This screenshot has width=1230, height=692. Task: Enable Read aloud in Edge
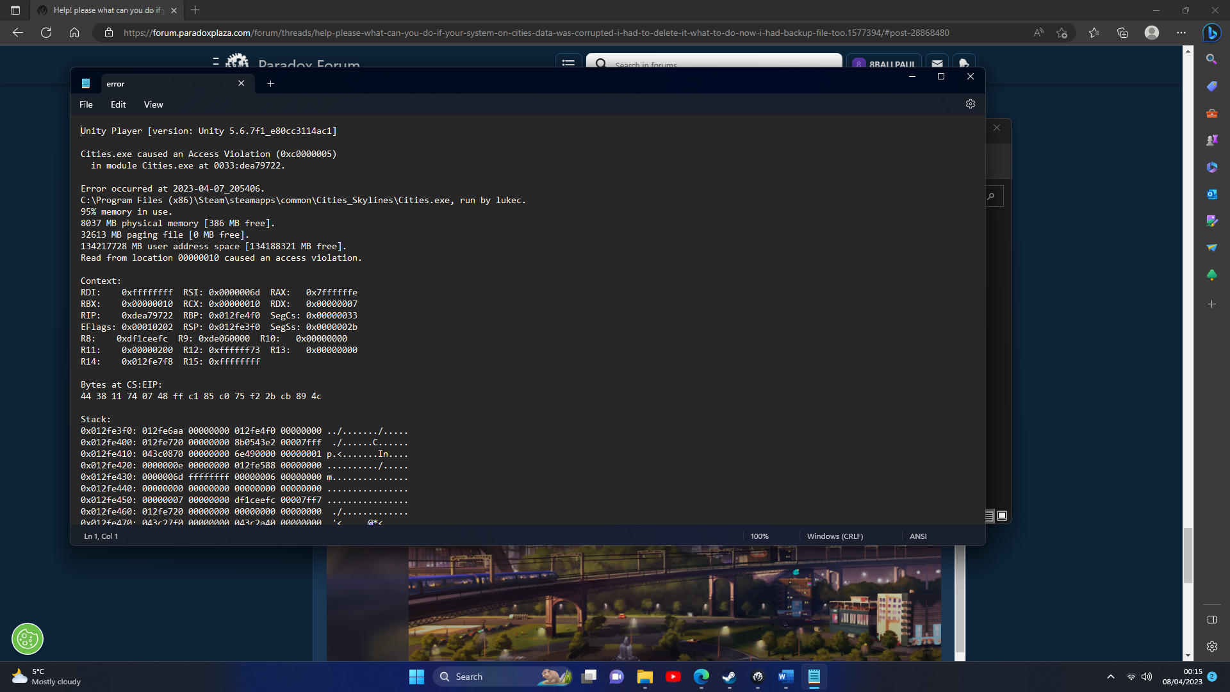pyautogui.click(x=1038, y=33)
